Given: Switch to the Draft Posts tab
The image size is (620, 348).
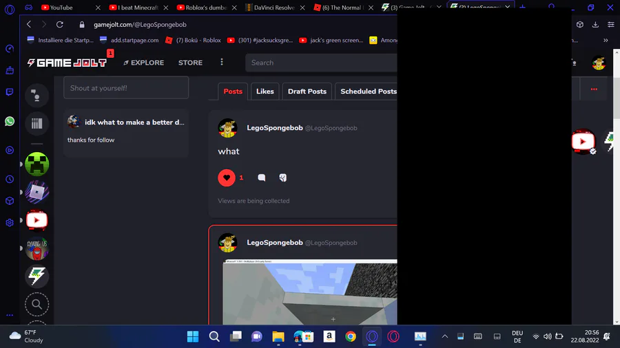Looking at the screenshot, I should [307, 91].
